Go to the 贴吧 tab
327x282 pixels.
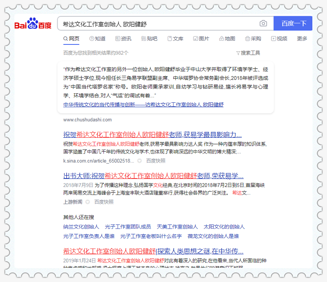click(149, 39)
